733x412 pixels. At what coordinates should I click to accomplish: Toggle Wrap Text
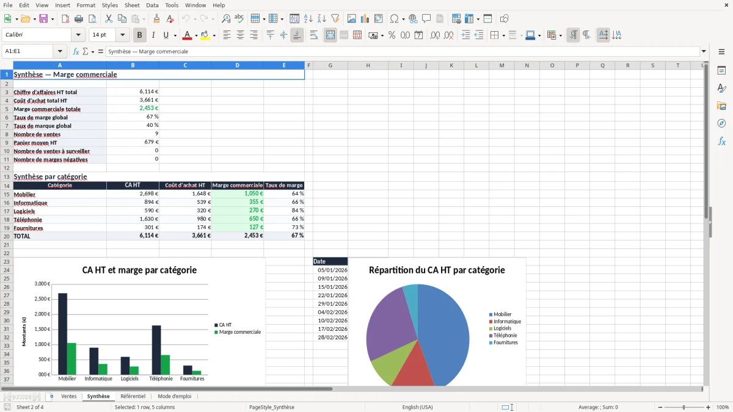point(313,35)
